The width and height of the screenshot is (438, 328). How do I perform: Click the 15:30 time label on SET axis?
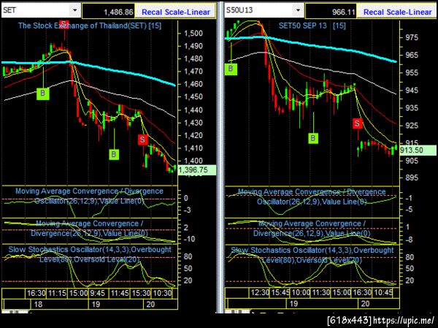(x=141, y=294)
